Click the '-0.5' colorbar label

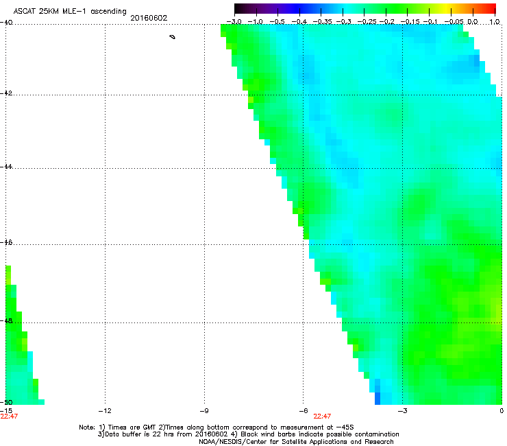(x=277, y=22)
